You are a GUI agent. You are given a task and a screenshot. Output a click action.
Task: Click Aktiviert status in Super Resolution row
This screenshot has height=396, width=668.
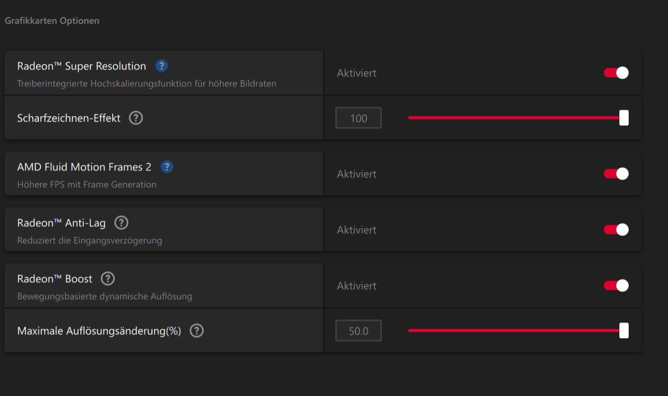point(357,73)
